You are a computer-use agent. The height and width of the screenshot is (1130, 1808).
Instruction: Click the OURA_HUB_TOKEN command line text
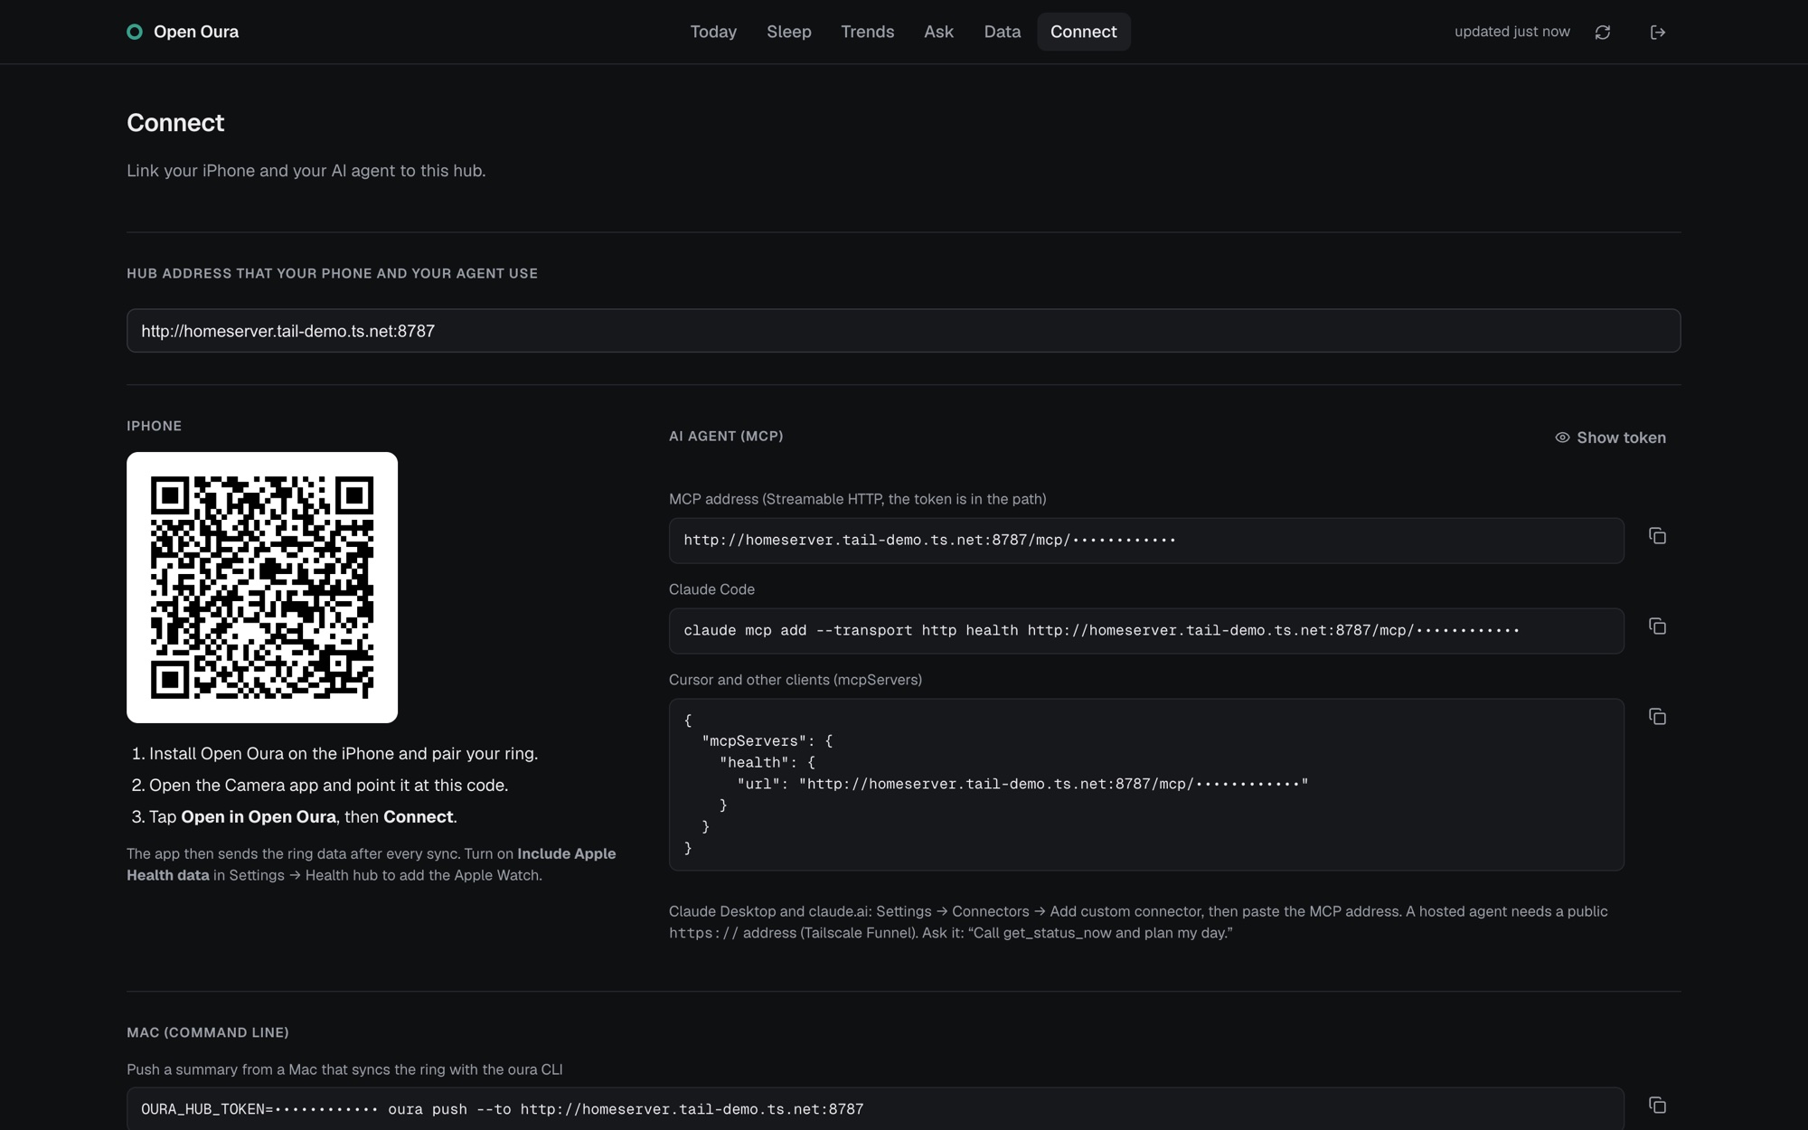[x=502, y=1109]
